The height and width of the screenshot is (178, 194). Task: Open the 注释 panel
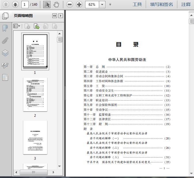[186, 5]
